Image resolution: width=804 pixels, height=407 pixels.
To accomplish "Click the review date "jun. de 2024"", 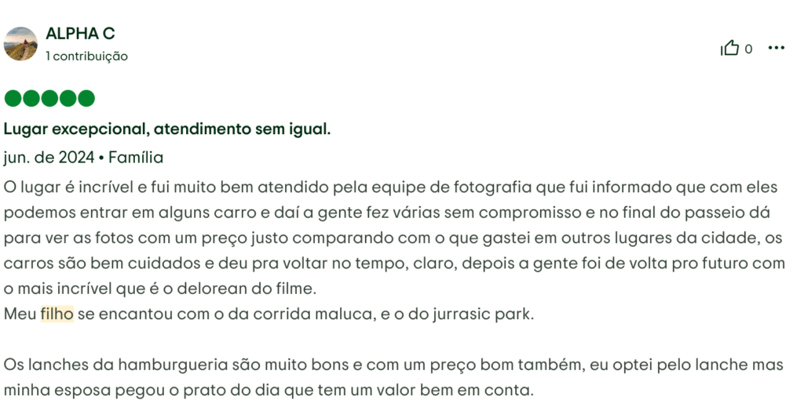I will pos(49,158).
